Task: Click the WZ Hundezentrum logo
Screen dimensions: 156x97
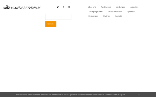Action: tap(22, 7)
